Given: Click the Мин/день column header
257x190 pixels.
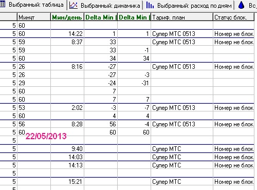Looking at the screenshot, I should pyautogui.click(x=67, y=17).
